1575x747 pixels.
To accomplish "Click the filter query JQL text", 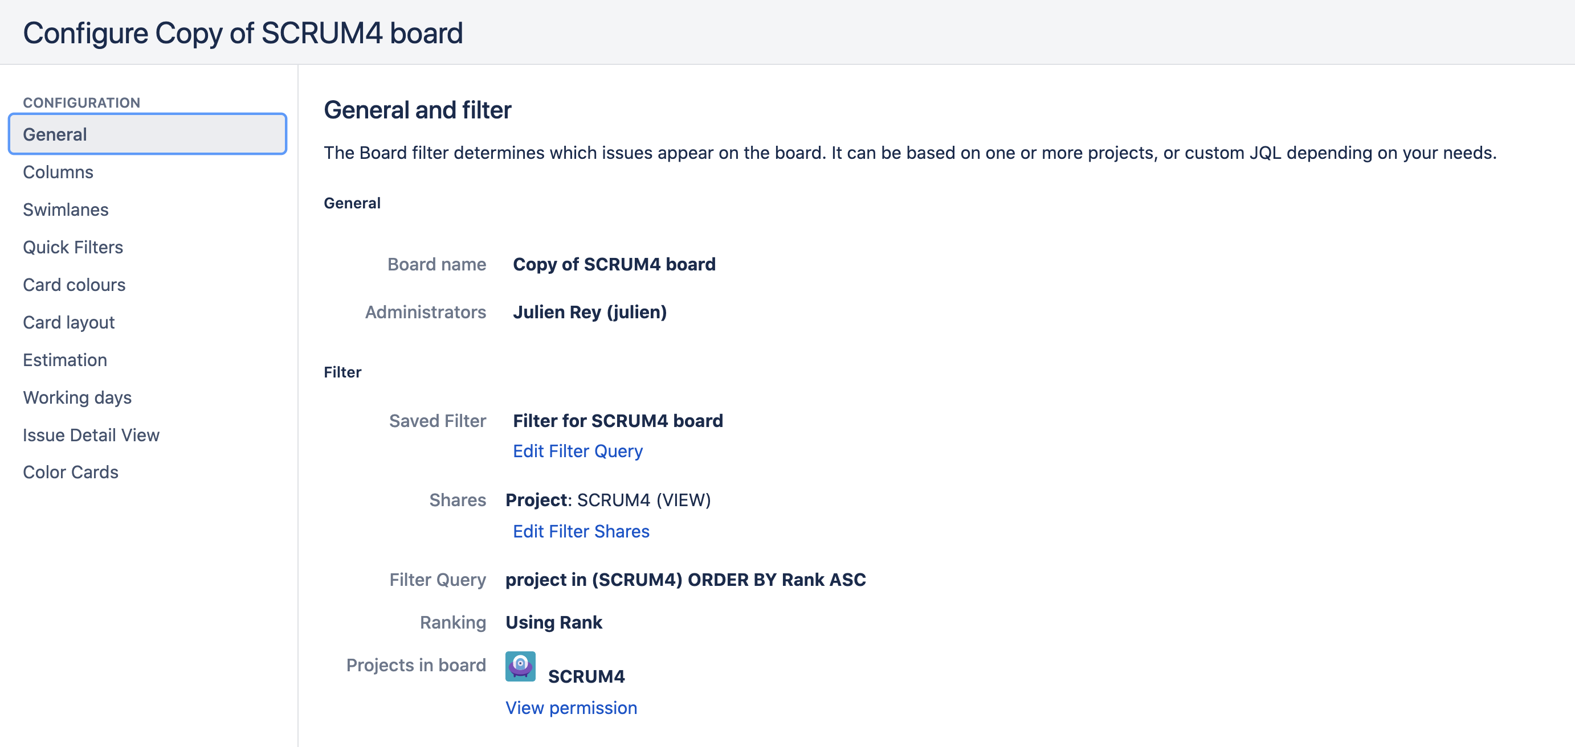I will tap(685, 580).
